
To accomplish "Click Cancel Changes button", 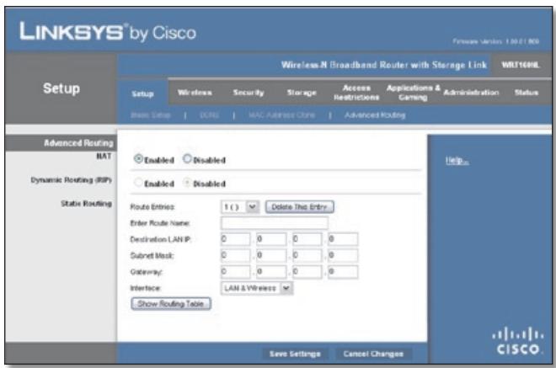I will pos(373,354).
